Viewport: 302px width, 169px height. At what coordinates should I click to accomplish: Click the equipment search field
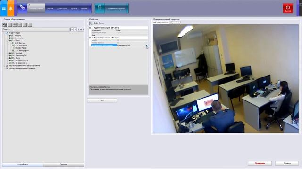36,29
